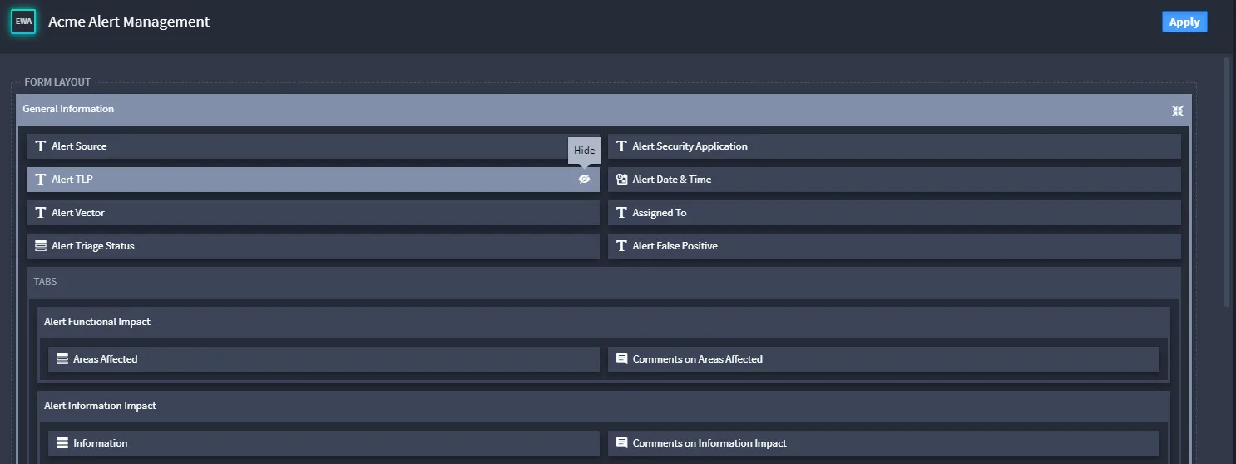
Task: Click the Acme Alert Management title
Action: pos(129,22)
